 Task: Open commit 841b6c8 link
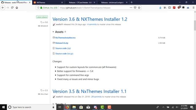coord(43,26)
